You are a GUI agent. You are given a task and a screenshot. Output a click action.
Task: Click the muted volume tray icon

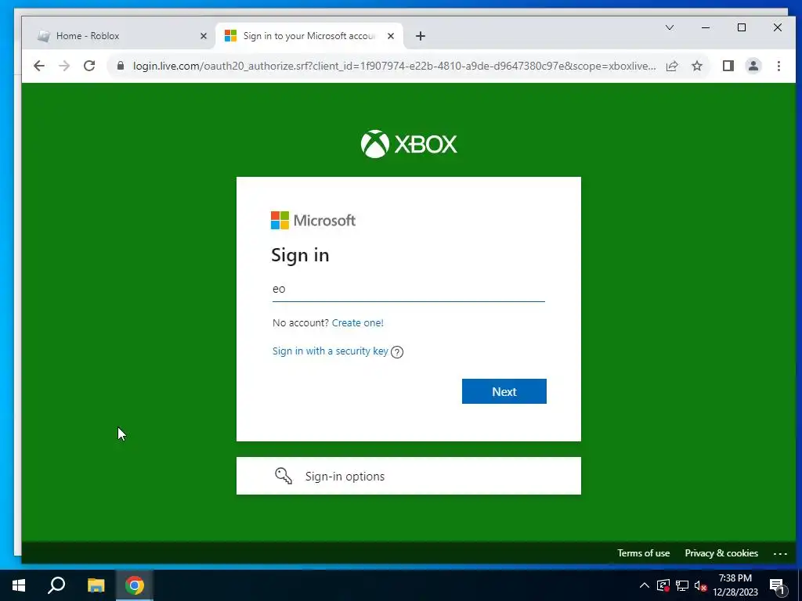point(700,585)
